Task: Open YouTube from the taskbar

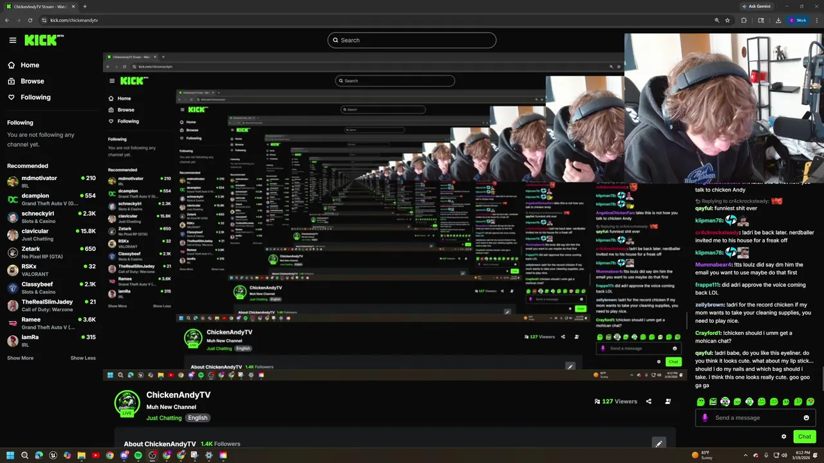Action: coord(95,455)
